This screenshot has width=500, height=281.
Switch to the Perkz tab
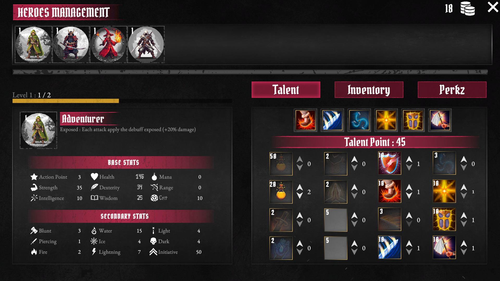pyautogui.click(x=452, y=90)
